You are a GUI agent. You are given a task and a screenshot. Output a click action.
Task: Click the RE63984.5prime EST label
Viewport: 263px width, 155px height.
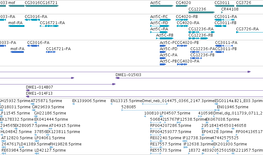tap(17, 150)
